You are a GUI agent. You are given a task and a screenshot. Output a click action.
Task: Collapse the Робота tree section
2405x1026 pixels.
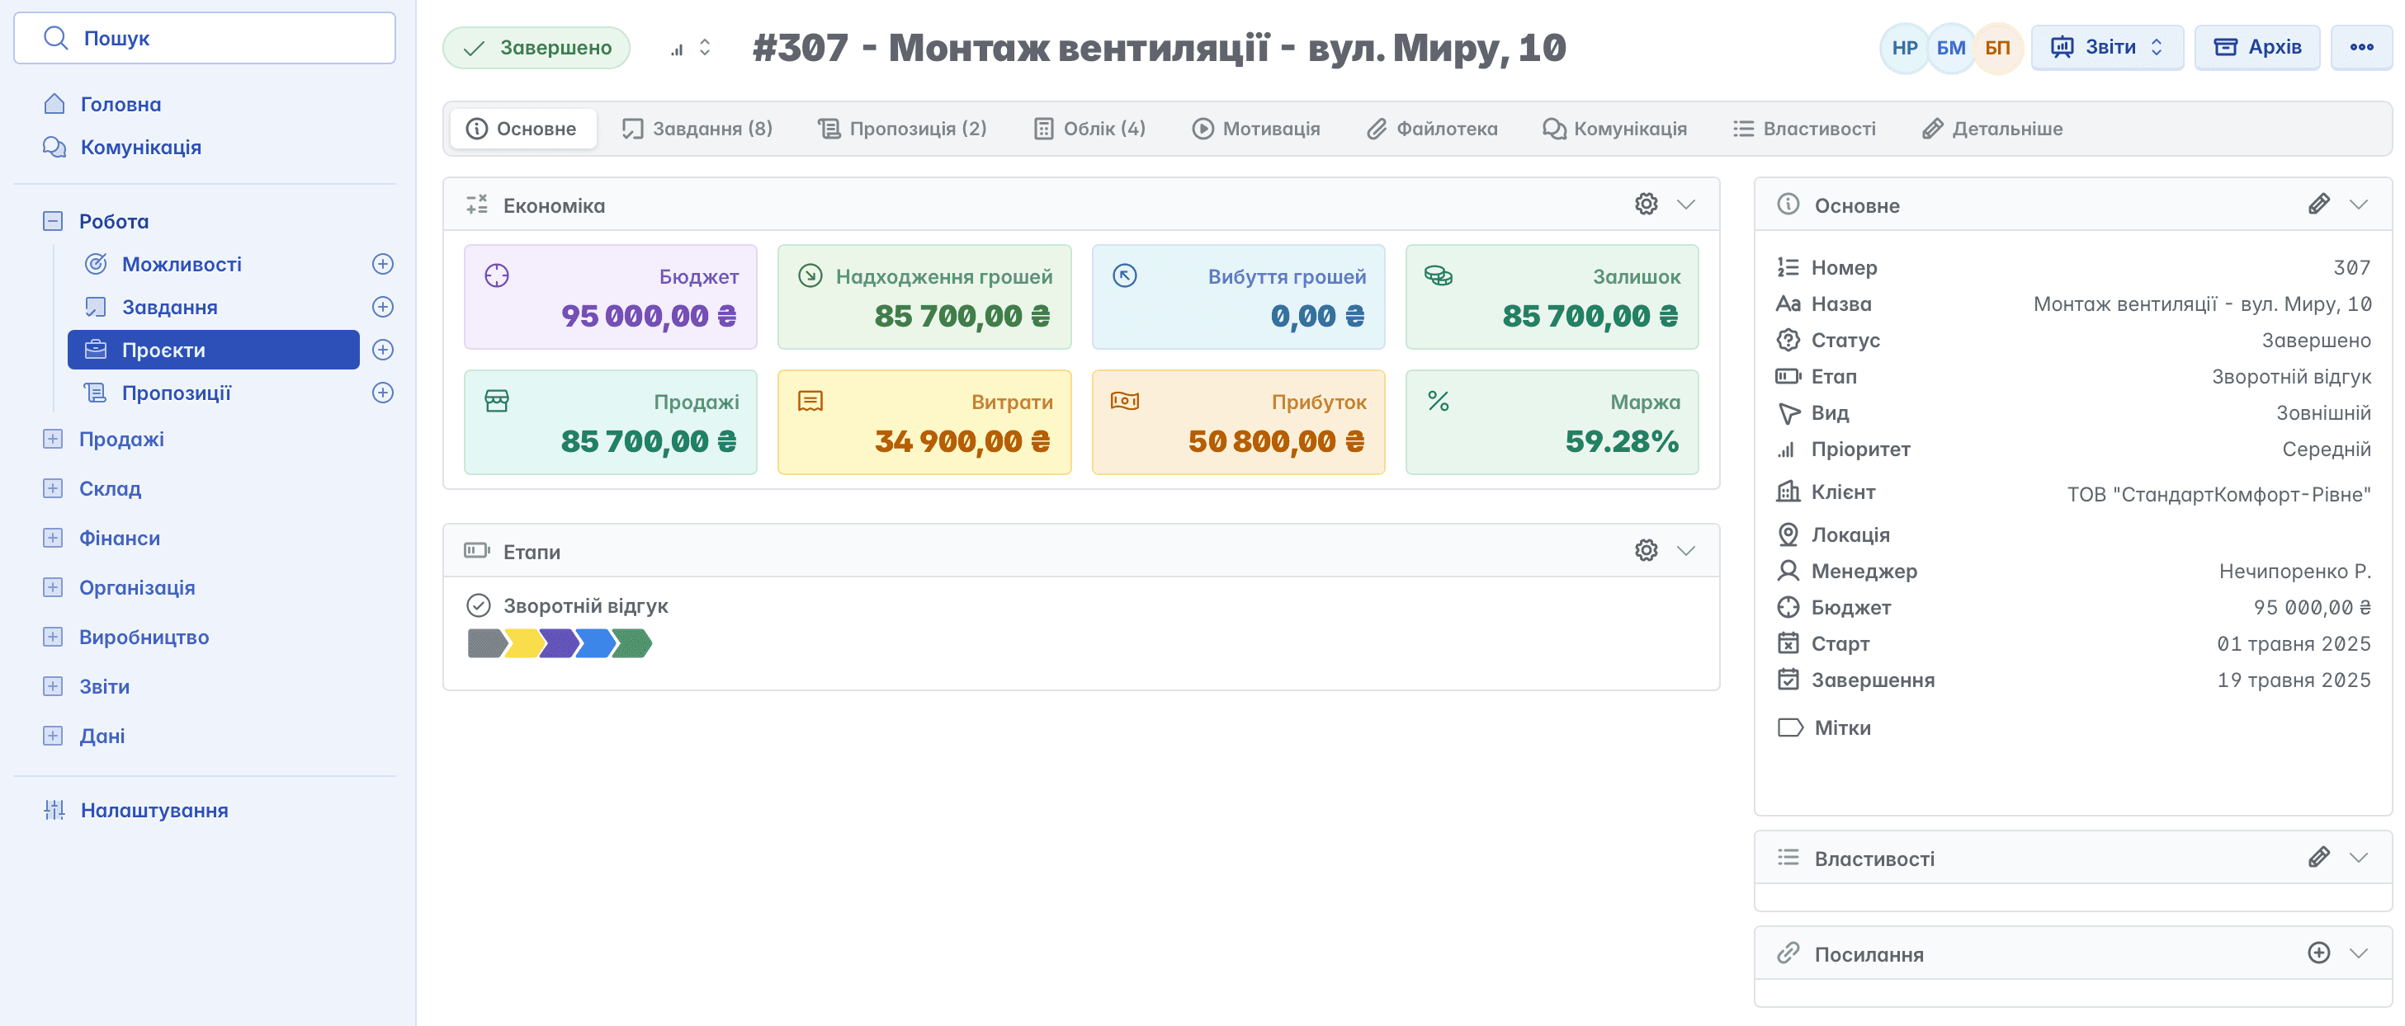53,221
